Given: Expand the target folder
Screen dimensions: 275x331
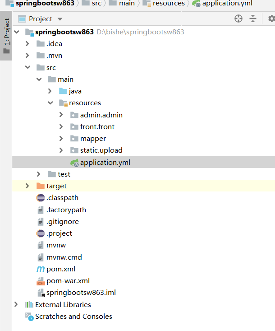Looking at the screenshot, I should click(x=27, y=186).
